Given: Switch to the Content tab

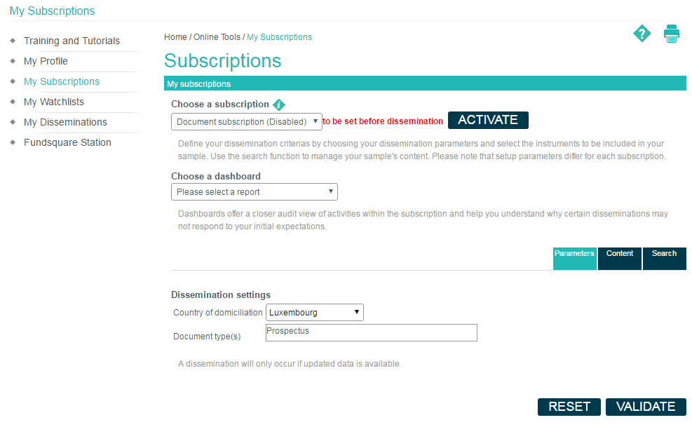Looking at the screenshot, I should pyautogui.click(x=620, y=258).
